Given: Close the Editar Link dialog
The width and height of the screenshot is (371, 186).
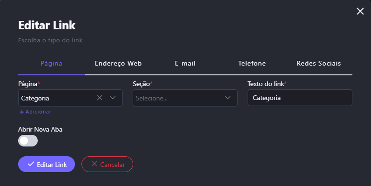Looking at the screenshot, I should pos(360,11).
